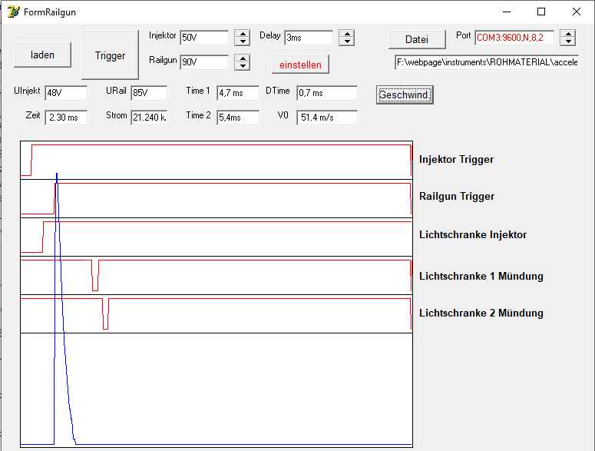Step Port selection up

(x=567, y=34)
